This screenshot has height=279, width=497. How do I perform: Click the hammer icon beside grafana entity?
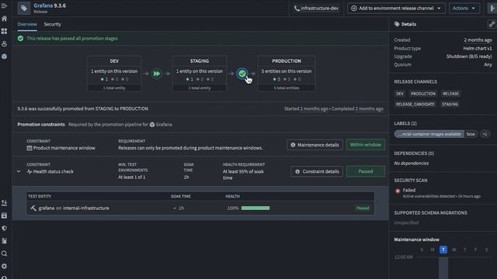[x=33, y=208]
